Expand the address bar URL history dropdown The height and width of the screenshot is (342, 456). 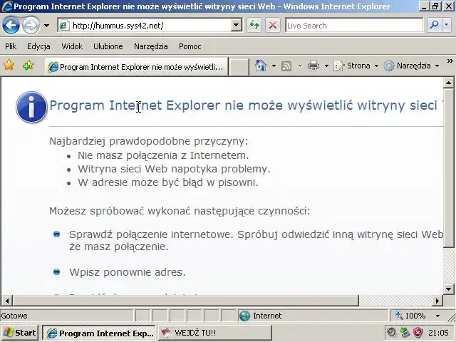pos(237,26)
